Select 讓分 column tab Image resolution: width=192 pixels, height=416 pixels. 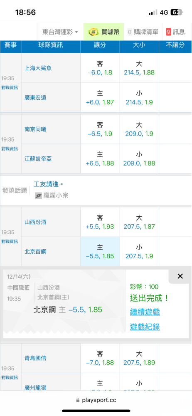tap(100, 45)
